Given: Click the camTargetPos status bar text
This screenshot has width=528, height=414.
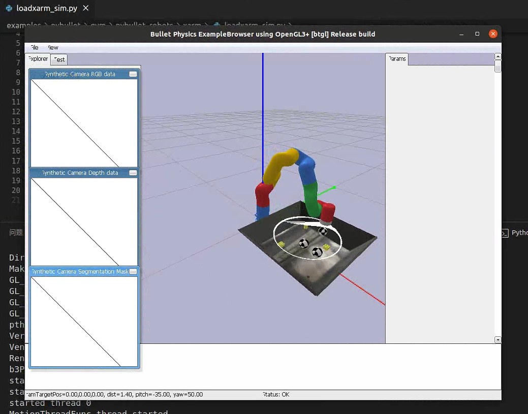Looking at the screenshot, I should click(x=114, y=395).
